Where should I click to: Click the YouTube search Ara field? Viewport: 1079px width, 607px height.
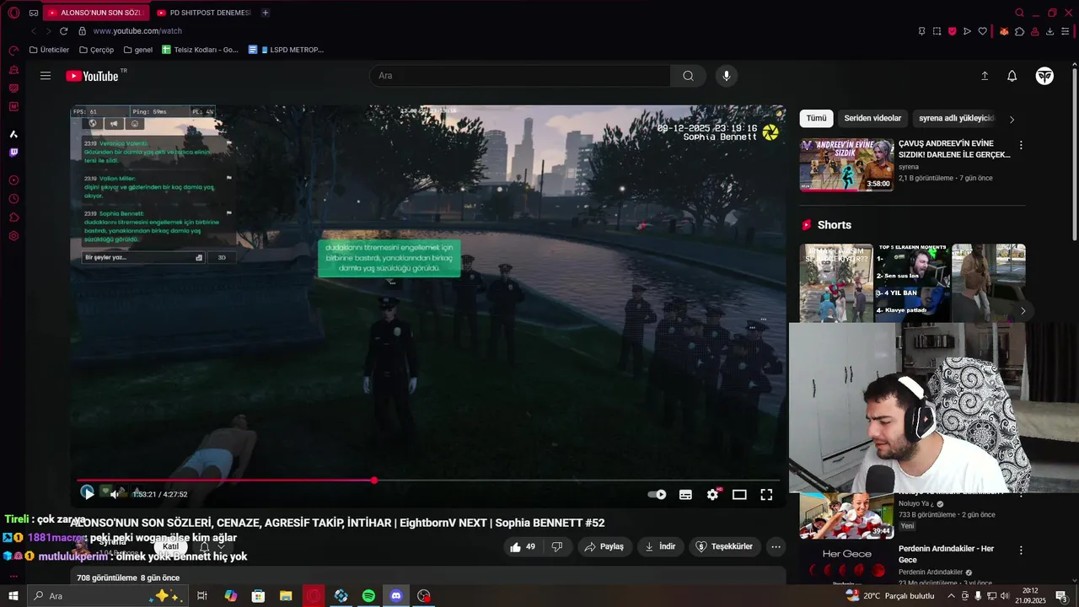click(x=520, y=76)
